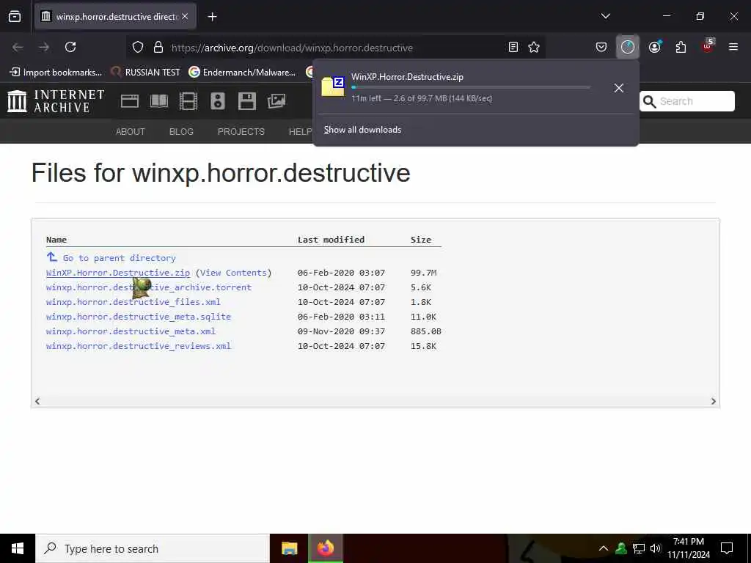Expand hidden system tray icons chevron
Viewport: 751px width, 563px height.
click(604, 548)
